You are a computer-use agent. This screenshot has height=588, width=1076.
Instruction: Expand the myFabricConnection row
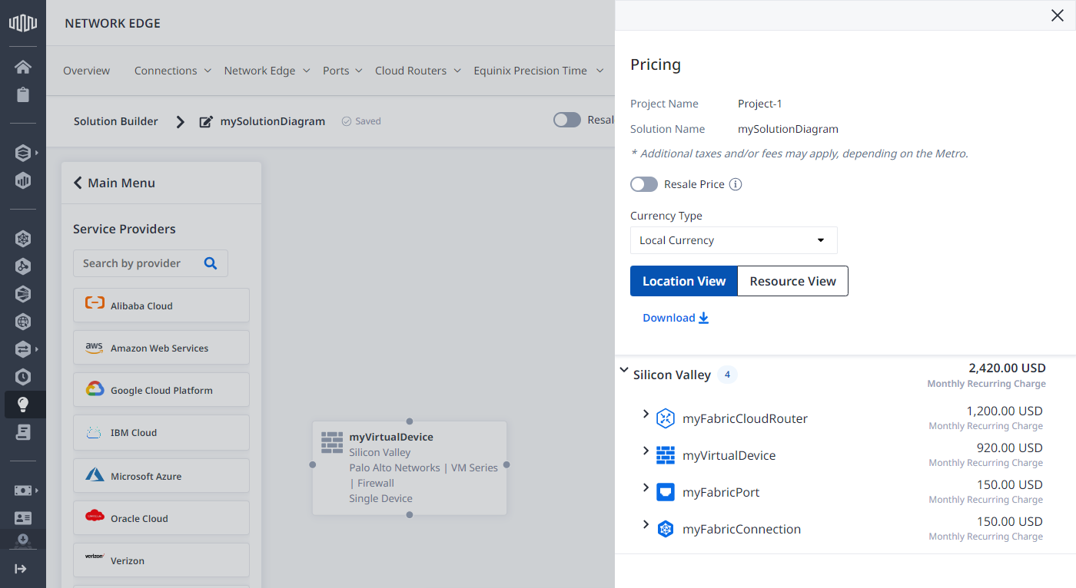pos(646,525)
